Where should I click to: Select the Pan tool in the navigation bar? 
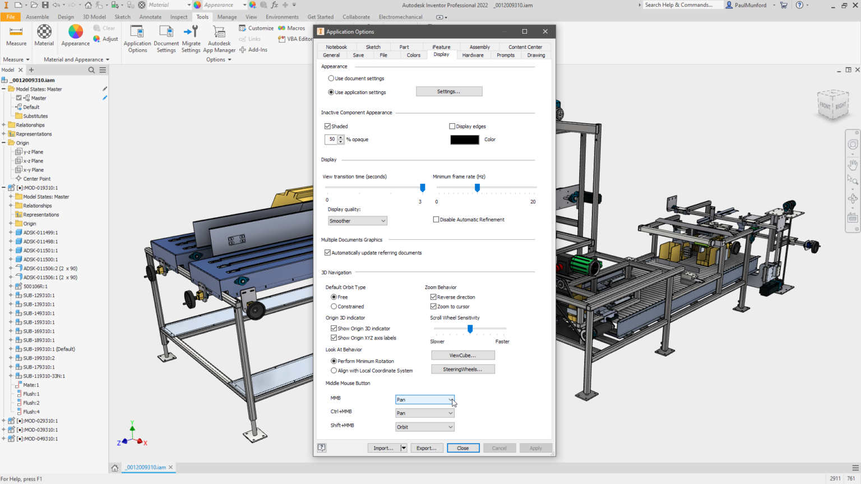[x=853, y=164]
